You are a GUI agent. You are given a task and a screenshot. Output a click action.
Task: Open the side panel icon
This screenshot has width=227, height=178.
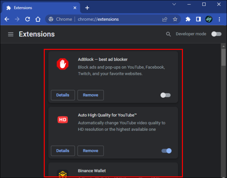click(198, 19)
